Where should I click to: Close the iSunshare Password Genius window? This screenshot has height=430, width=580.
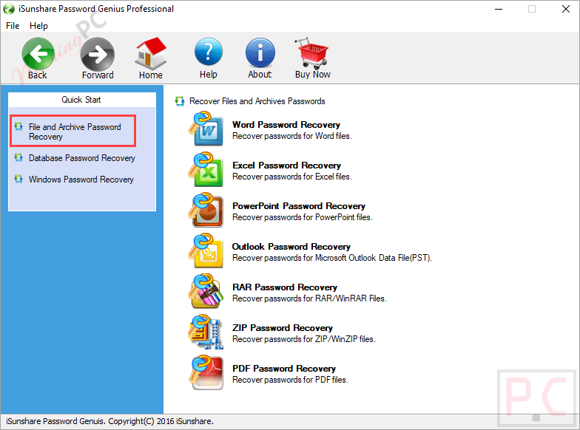tap(566, 9)
